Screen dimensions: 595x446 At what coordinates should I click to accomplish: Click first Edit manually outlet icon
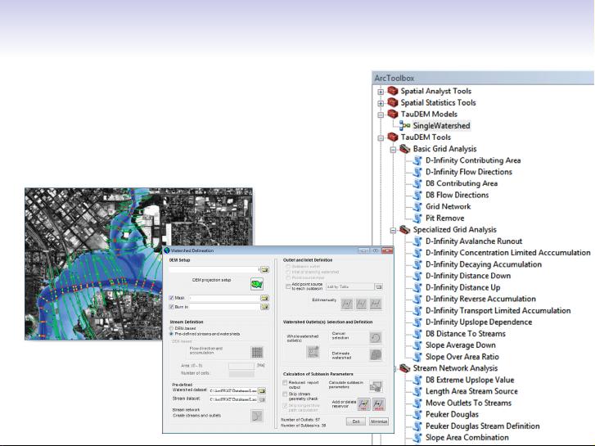tap(347, 304)
